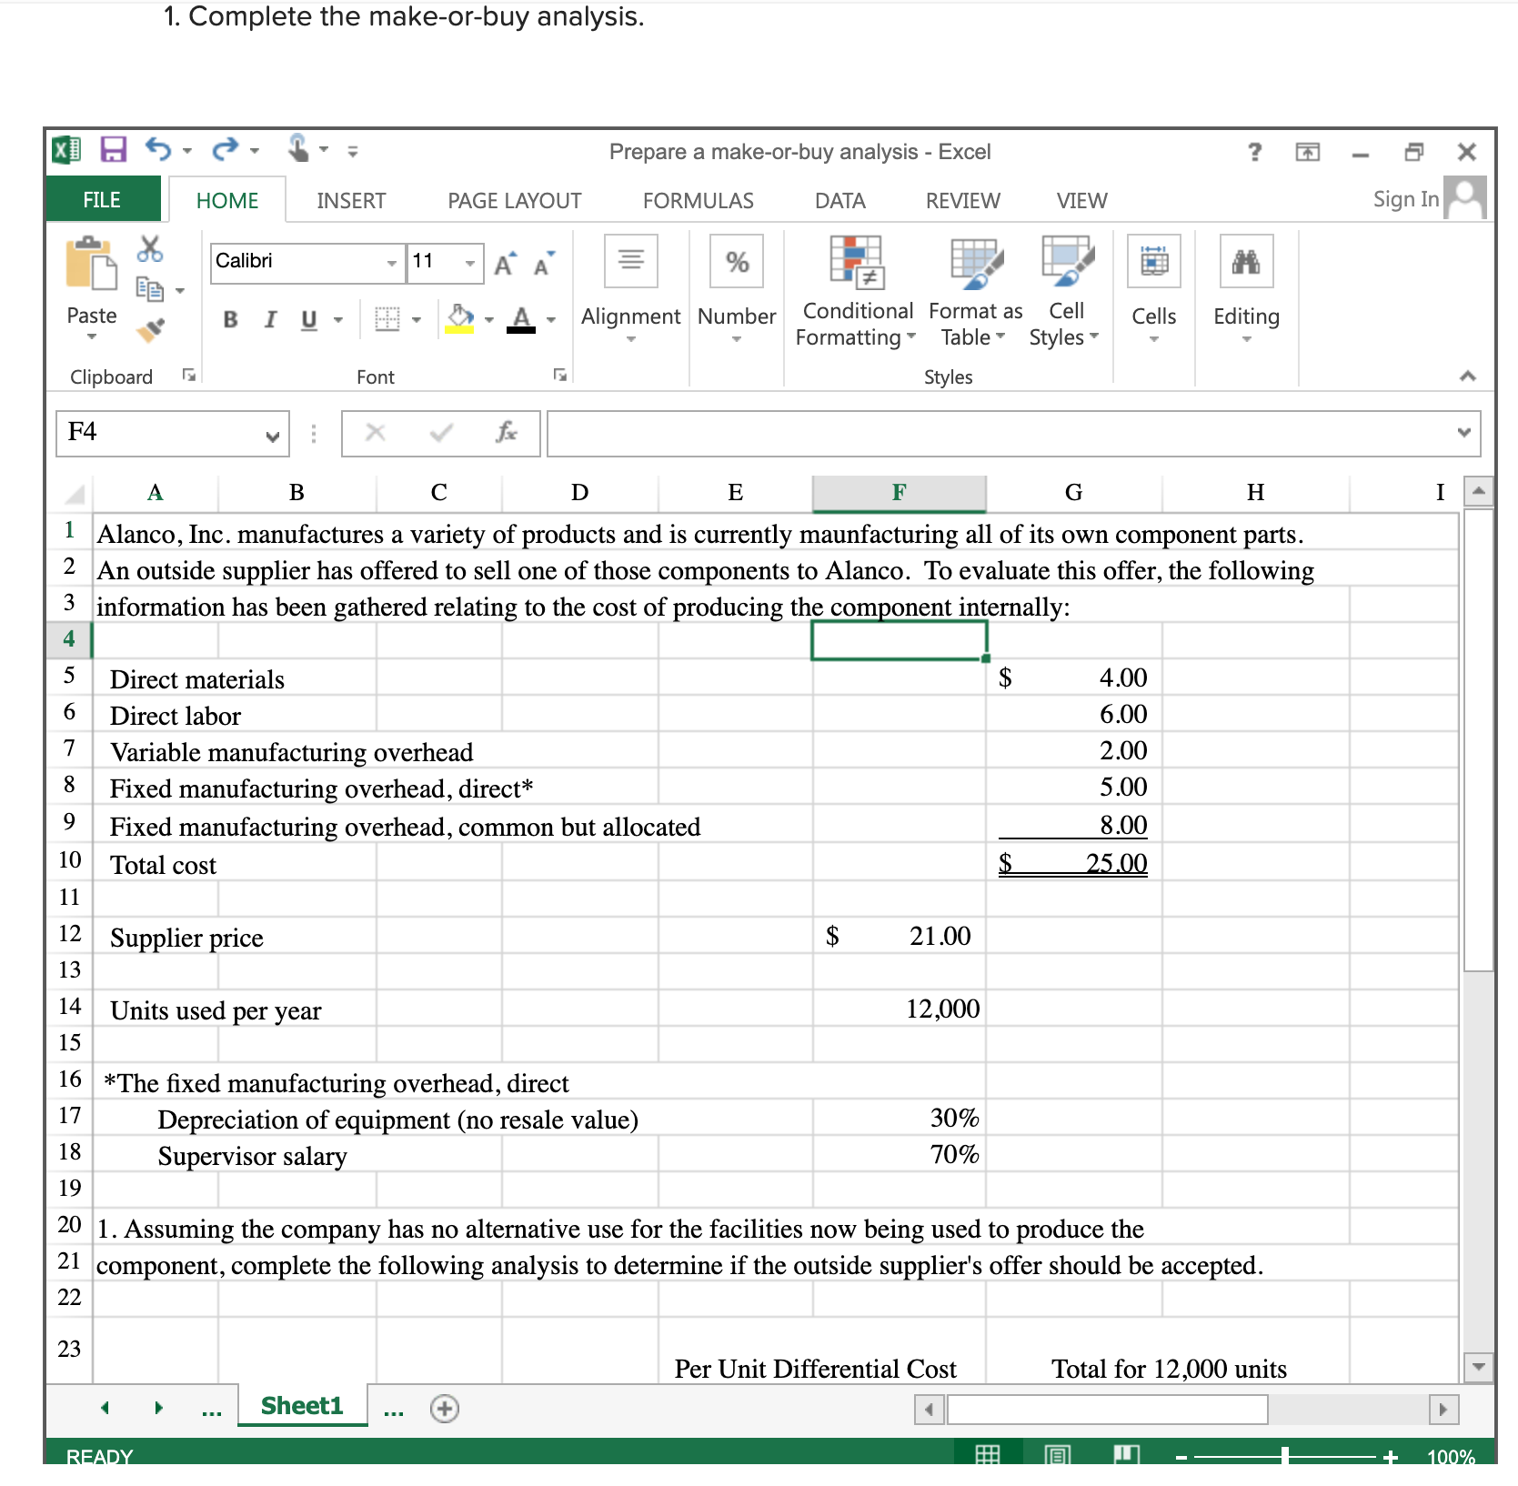The height and width of the screenshot is (1486, 1518).
Task: Click the new sheet plus button
Action: [x=444, y=1409]
